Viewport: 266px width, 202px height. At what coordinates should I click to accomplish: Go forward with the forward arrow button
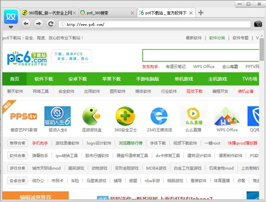pos(39,24)
